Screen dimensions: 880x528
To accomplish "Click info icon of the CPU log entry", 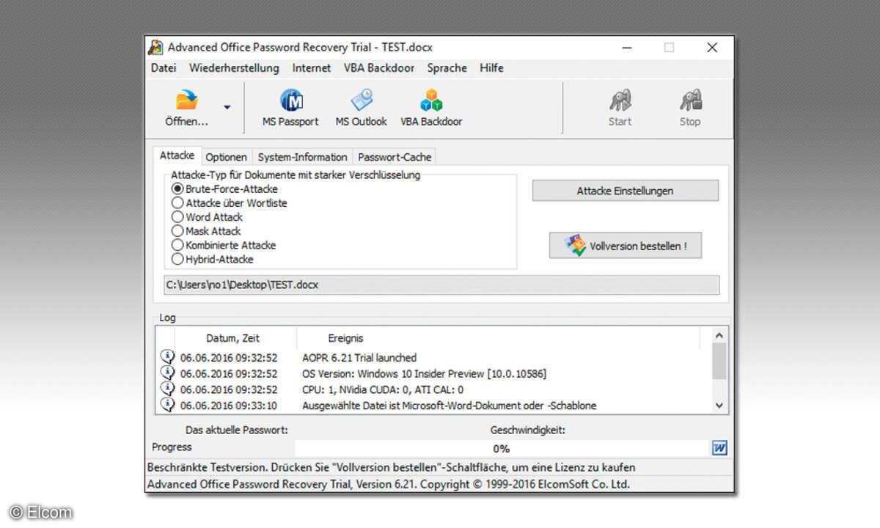I will (168, 389).
